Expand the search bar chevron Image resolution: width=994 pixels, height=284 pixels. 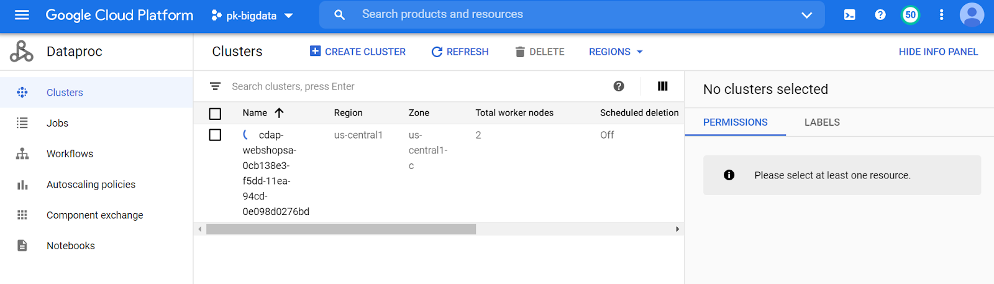806,15
